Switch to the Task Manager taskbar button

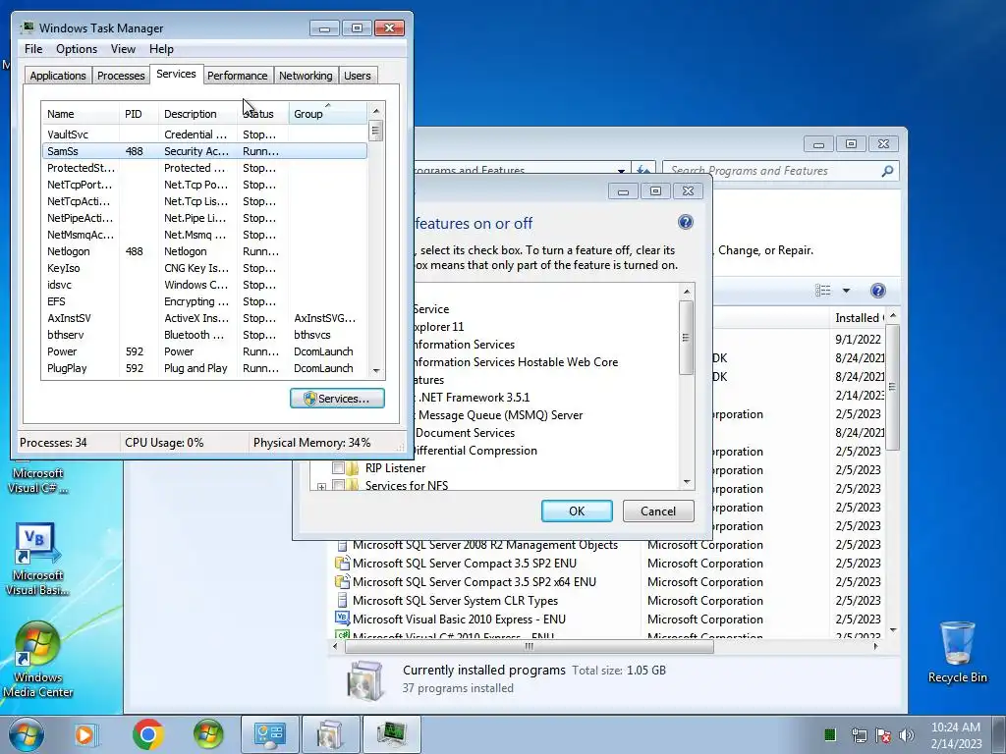(x=391, y=734)
